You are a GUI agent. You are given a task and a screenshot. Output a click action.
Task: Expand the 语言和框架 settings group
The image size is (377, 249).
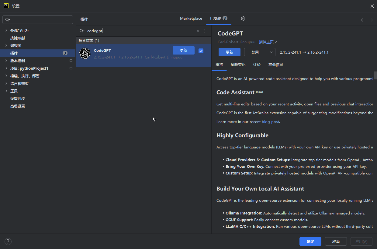click(6, 83)
